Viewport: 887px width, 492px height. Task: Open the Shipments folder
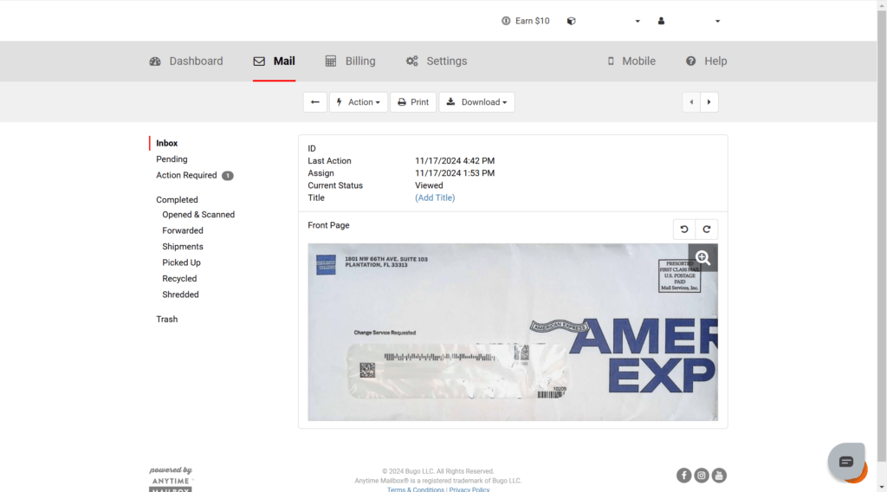pyautogui.click(x=183, y=247)
